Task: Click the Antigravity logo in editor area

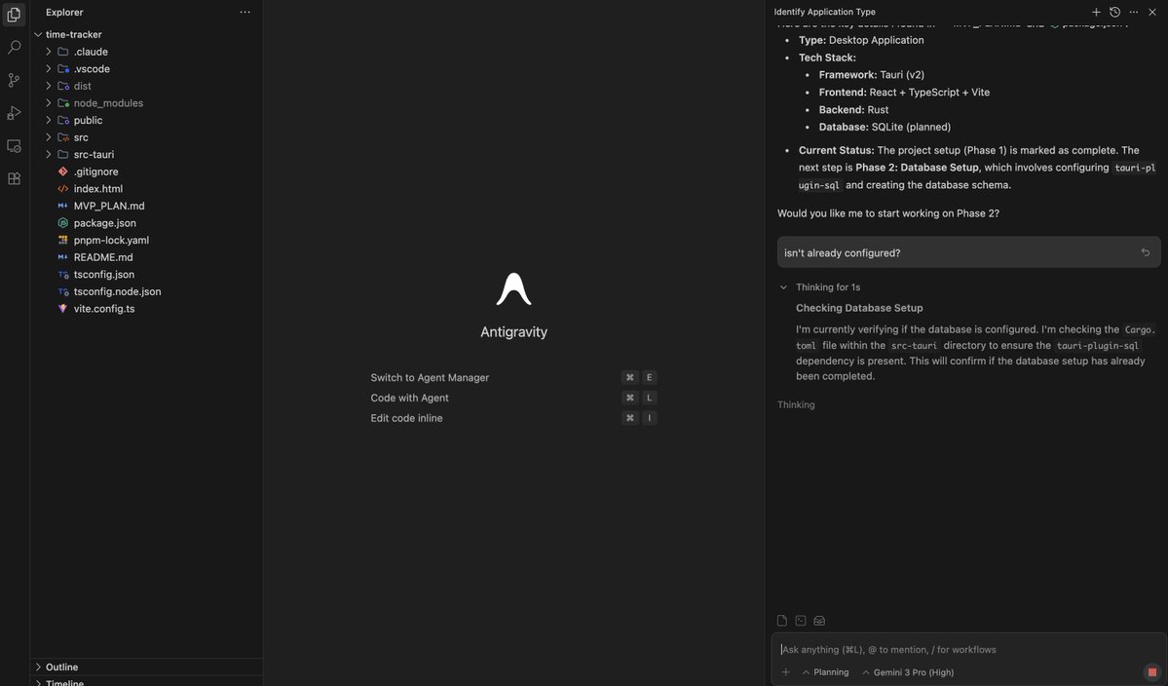Action: pos(514,289)
